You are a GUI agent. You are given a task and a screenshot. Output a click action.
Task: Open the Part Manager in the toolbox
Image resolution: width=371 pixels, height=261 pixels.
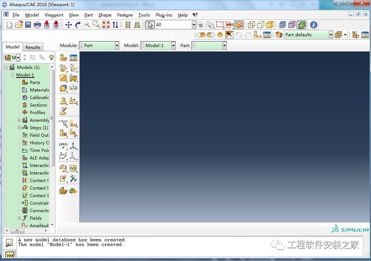74,58
